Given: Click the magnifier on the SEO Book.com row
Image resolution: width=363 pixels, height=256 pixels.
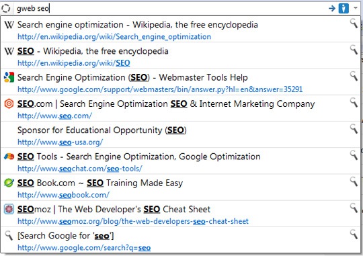Looking at the screenshot, I should [x=354, y=181].
